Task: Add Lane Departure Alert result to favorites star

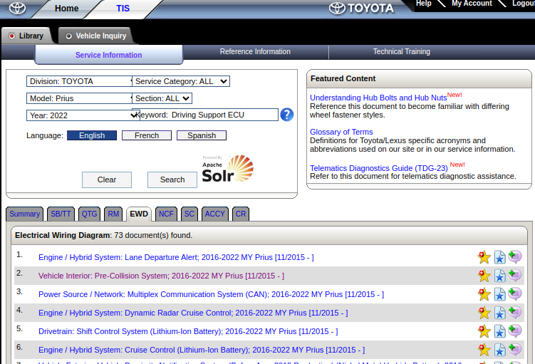Action: [x=484, y=257]
